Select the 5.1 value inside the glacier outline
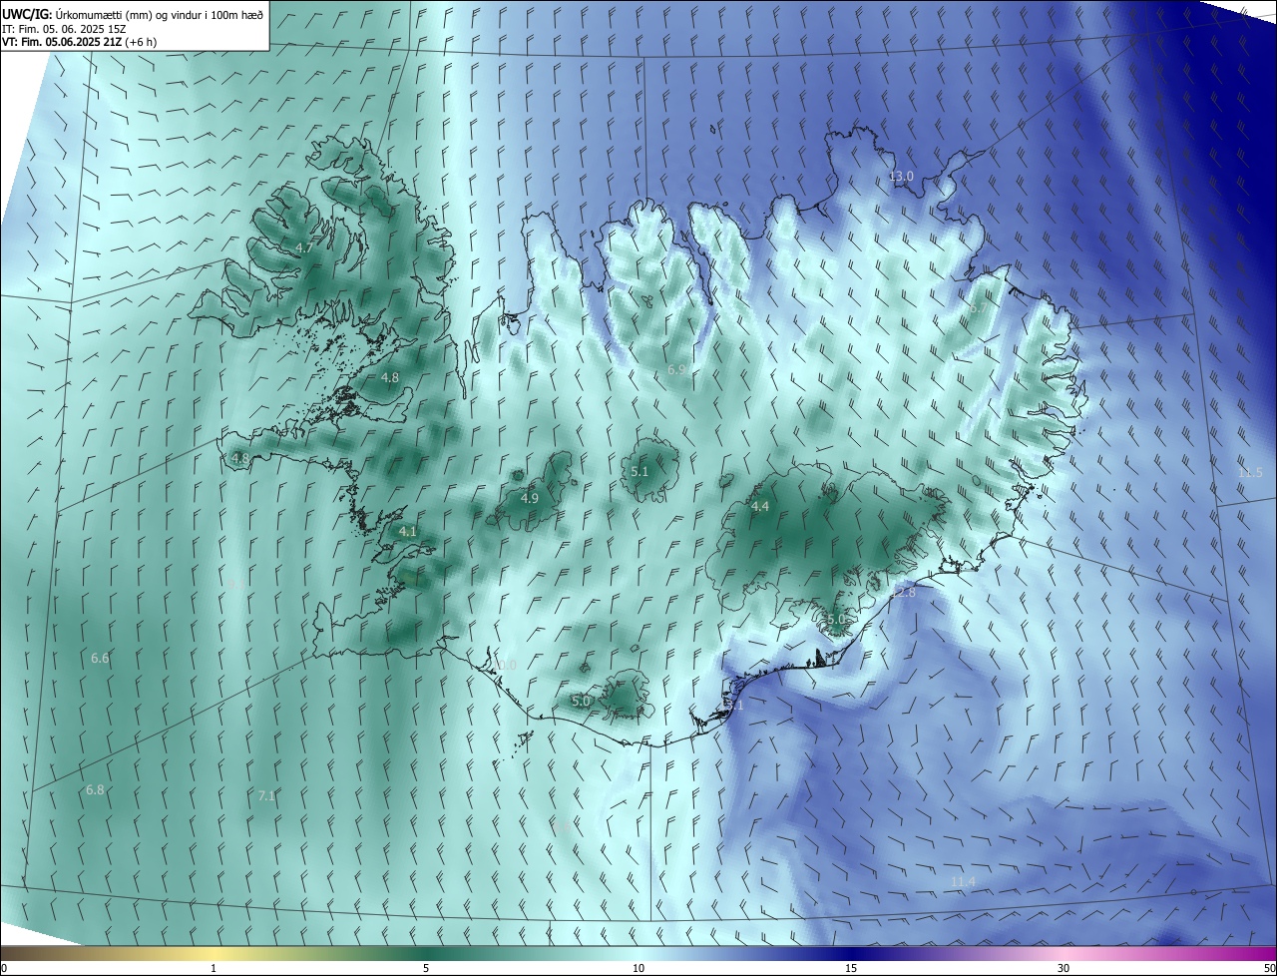 (639, 472)
